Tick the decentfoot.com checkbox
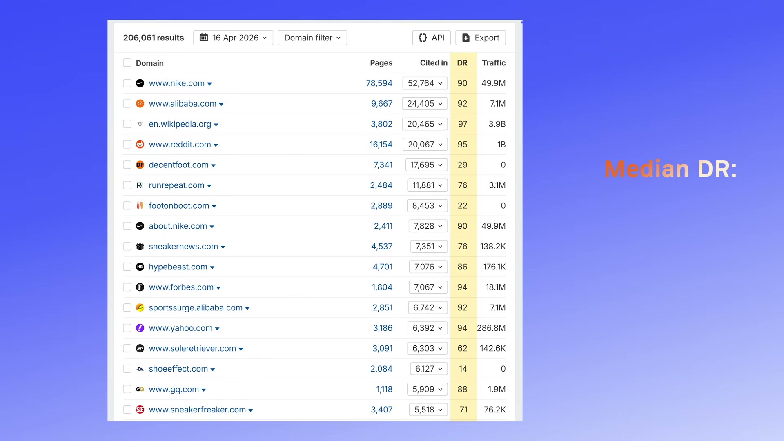Screen dimensions: 784x441 tap(127, 165)
